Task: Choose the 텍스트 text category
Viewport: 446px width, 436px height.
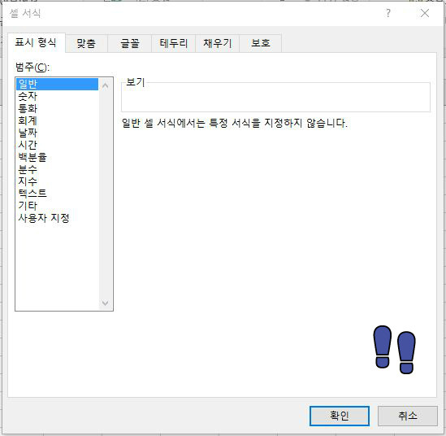Action: coord(57,194)
